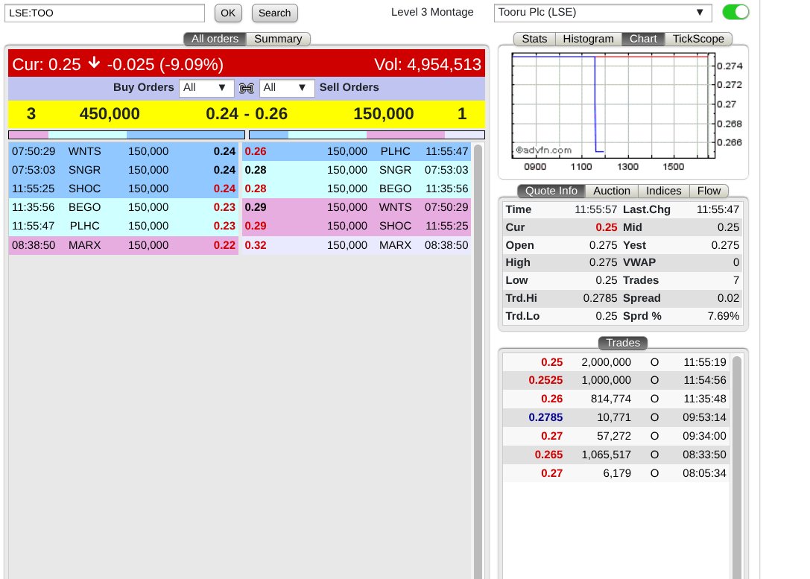Image resolution: width=810 pixels, height=579 pixels.
Task: Click the link chain icon between order filters
Action: click(247, 89)
